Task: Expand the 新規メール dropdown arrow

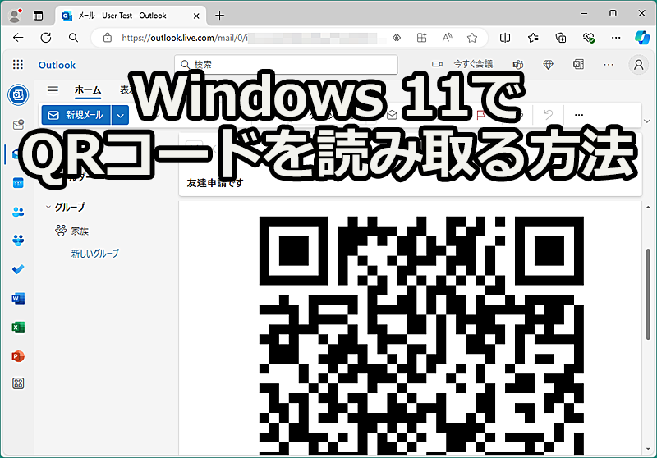Action: coord(121,115)
